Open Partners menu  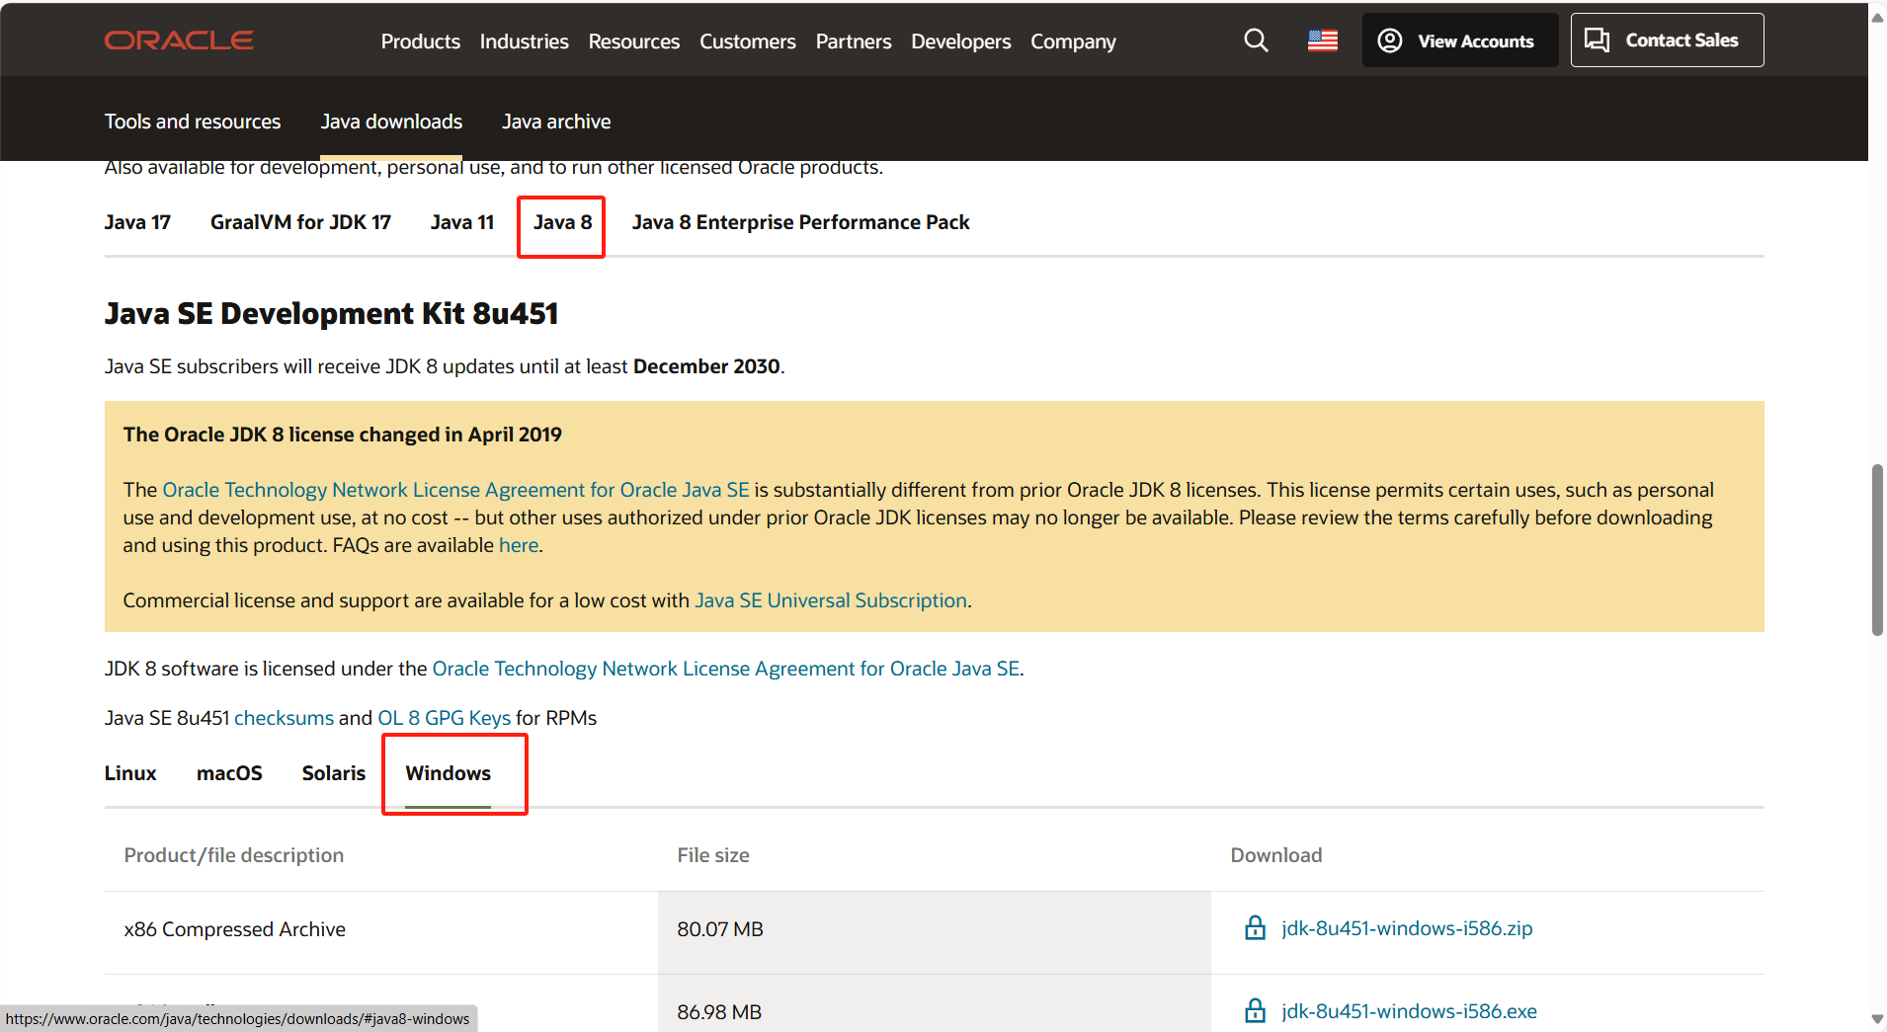coord(854,41)
